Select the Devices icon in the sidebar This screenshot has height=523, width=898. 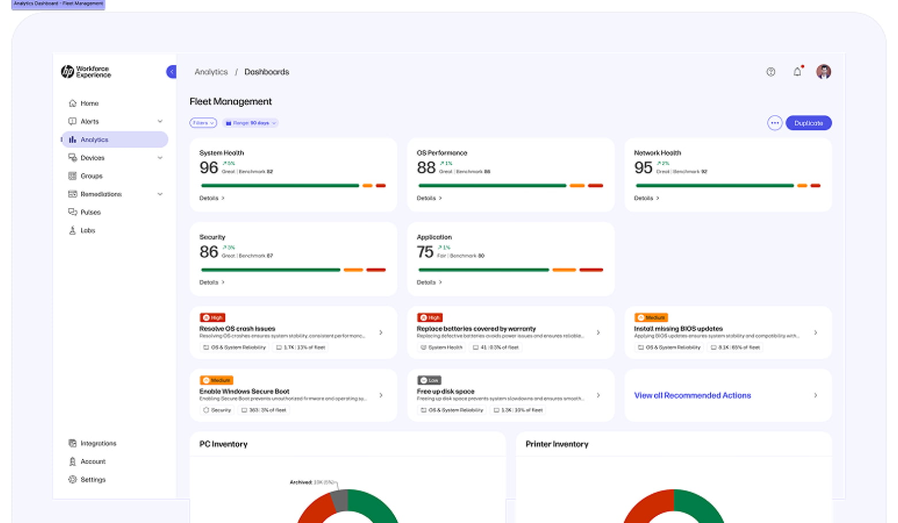(72, 157)
